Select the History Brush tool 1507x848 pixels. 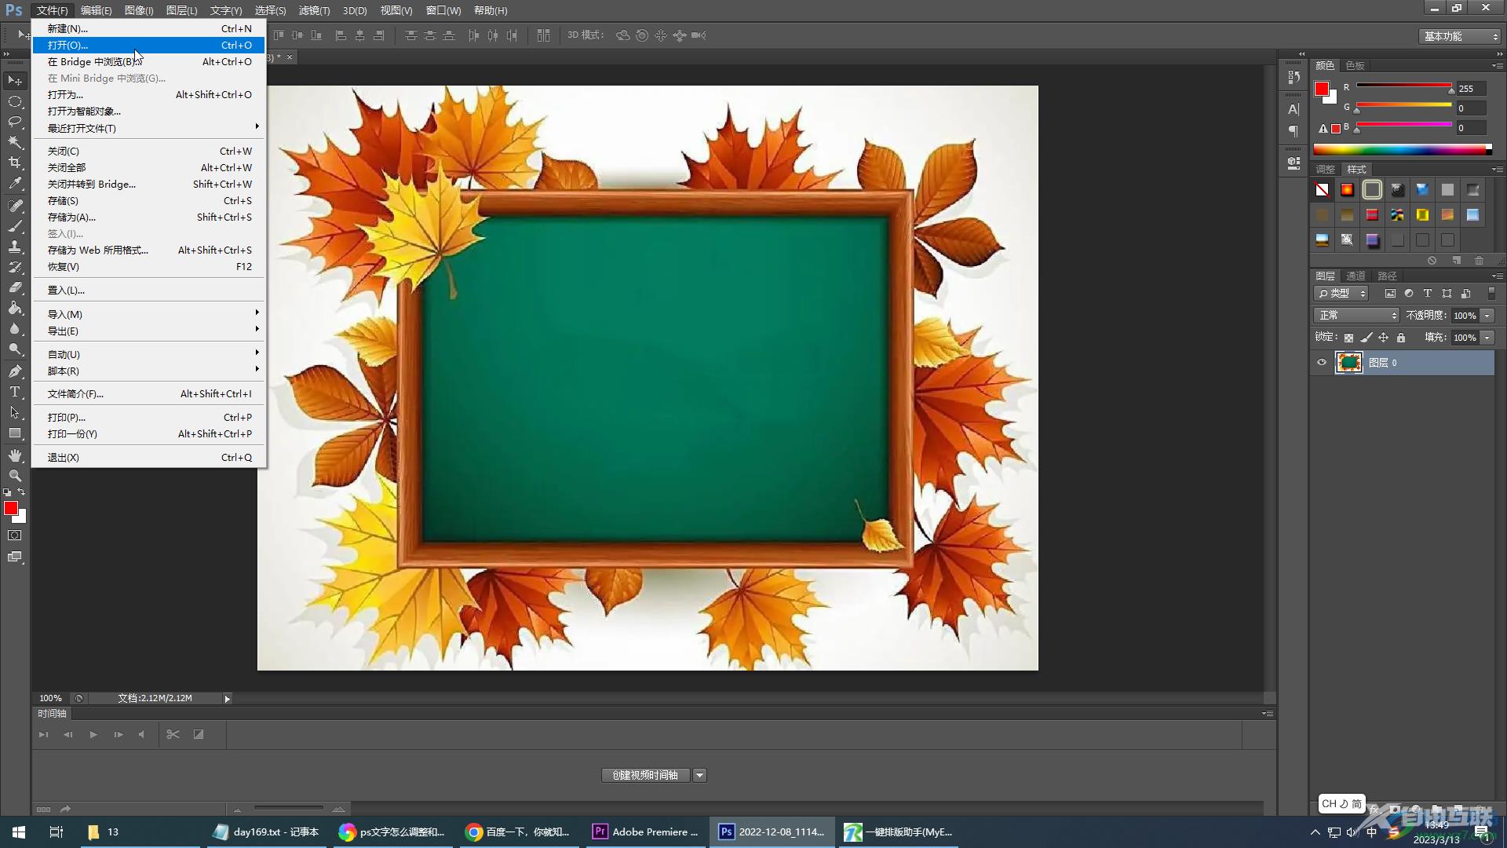15,267
